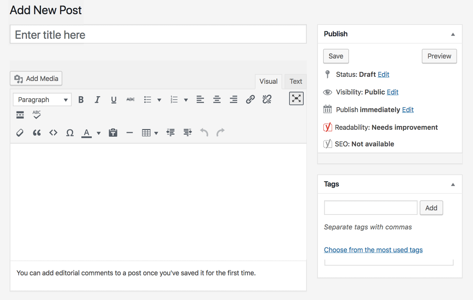The image size is (473, 300).
Task: Click the Yoast Readability indicator icon
Action: 328,127
